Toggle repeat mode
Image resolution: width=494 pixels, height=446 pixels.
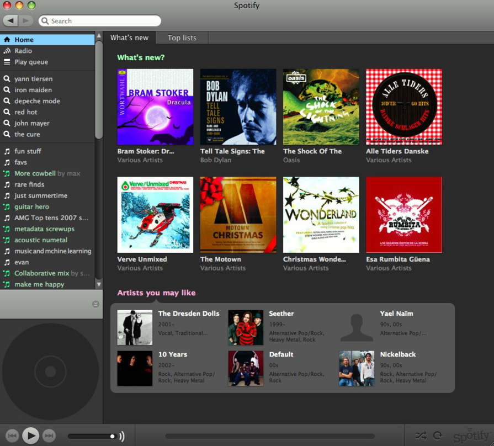[438, 436]
